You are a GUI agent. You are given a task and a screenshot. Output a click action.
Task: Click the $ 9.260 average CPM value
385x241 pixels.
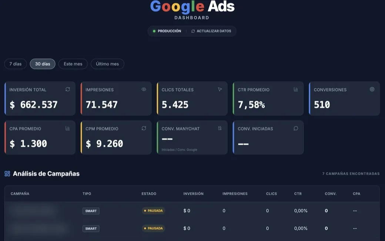[104, 143]
